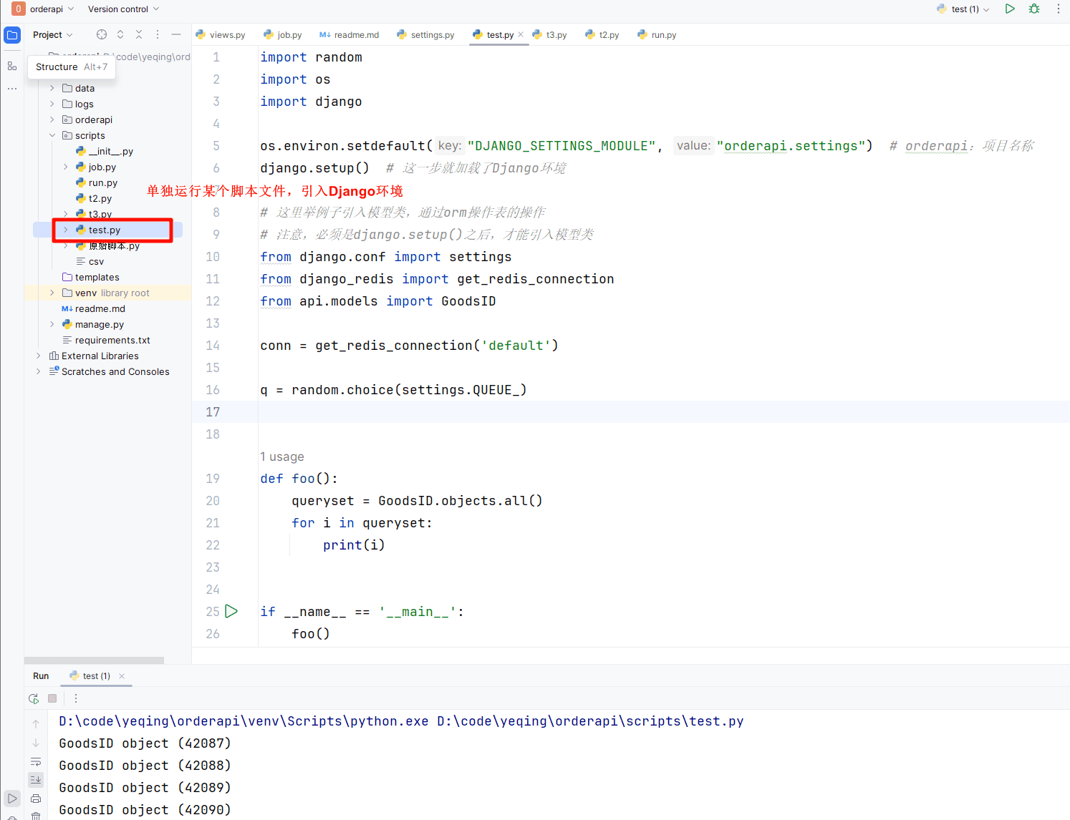
Task: Toggle scroll to end in console
Action: click(36, 780)
